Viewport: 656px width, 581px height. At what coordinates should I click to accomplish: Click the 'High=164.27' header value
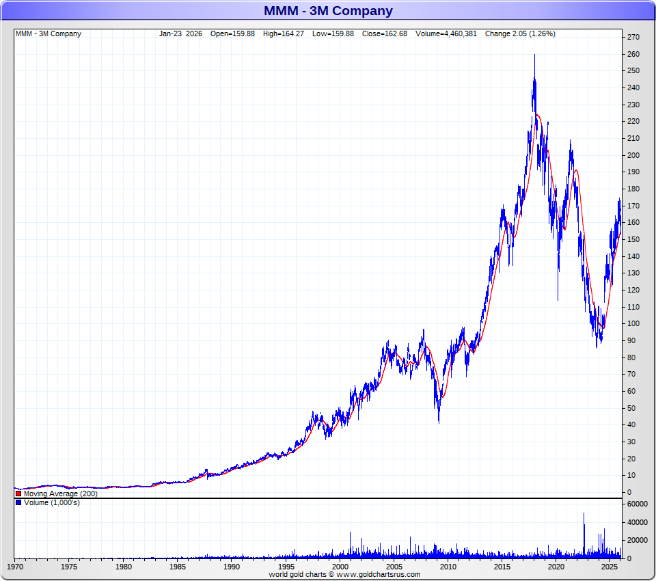click(284, 33)
